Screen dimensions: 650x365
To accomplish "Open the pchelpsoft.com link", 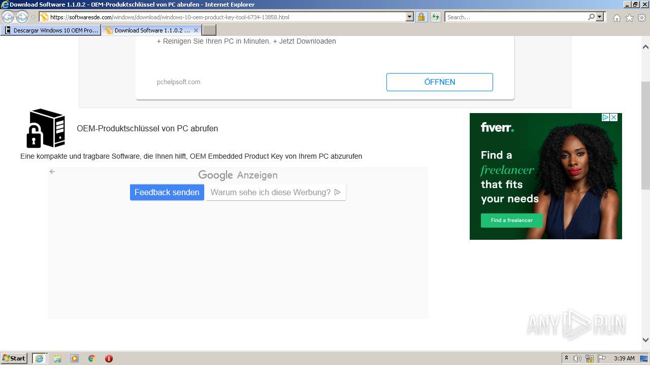I will [178, 82].
